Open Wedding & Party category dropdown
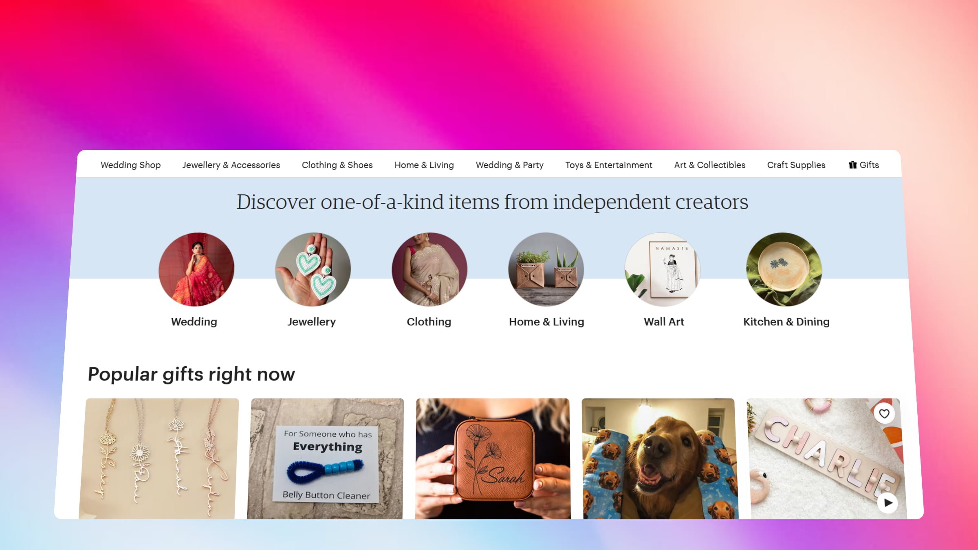Screen dimensions: 978x550 [x=509, y=165]
